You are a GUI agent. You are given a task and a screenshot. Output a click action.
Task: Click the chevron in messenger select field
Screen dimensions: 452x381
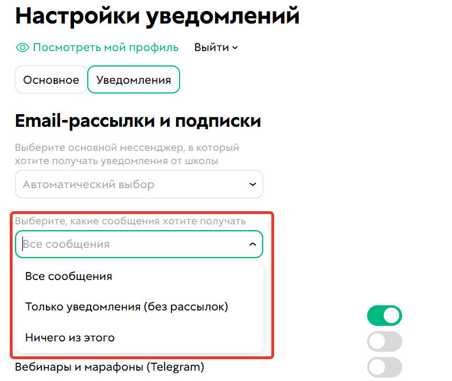point(252,184)
